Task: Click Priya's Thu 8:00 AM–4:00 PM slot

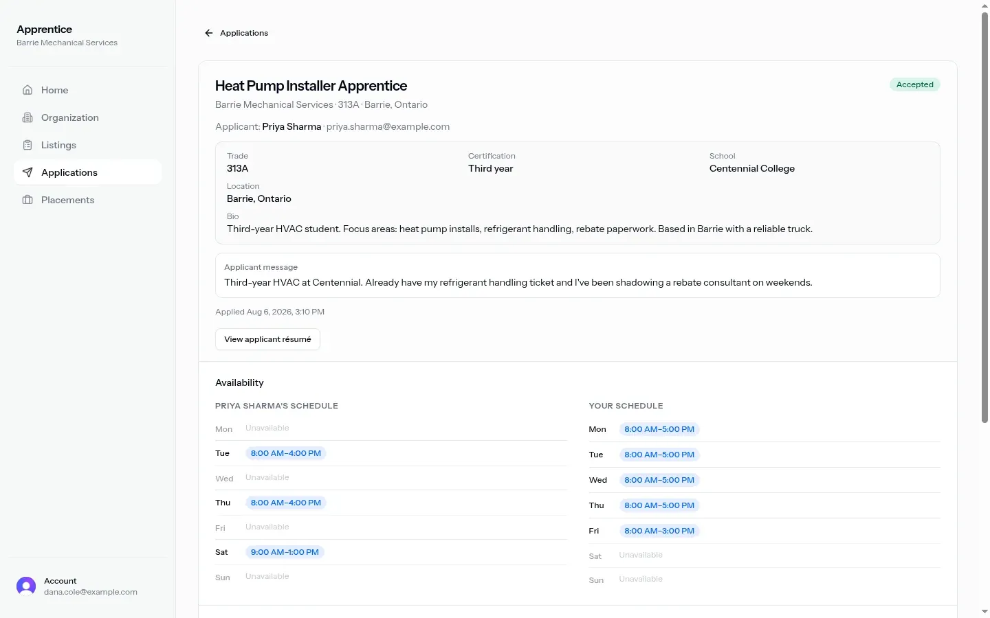Action: click(286, 503)
